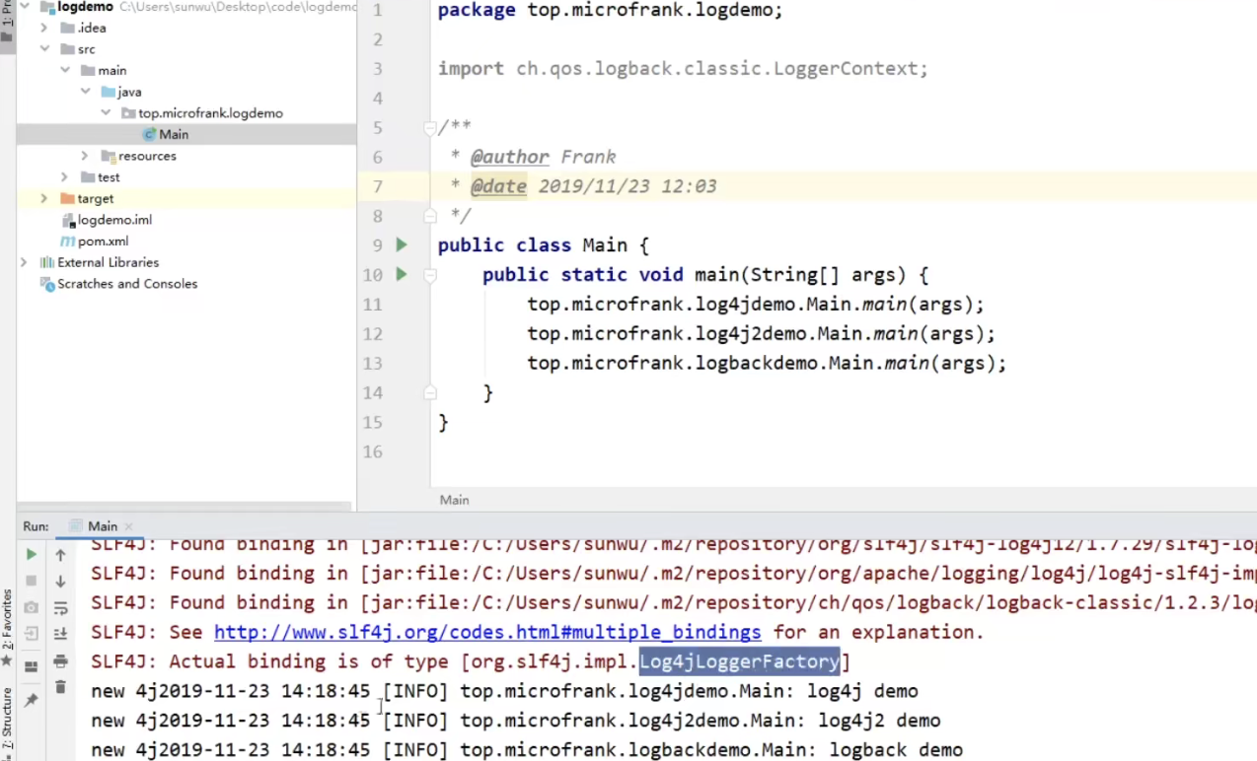Click log4jdemo.Main.main call on line 11
Screen dimensions: 1257x761
click(x=756, y=305)
